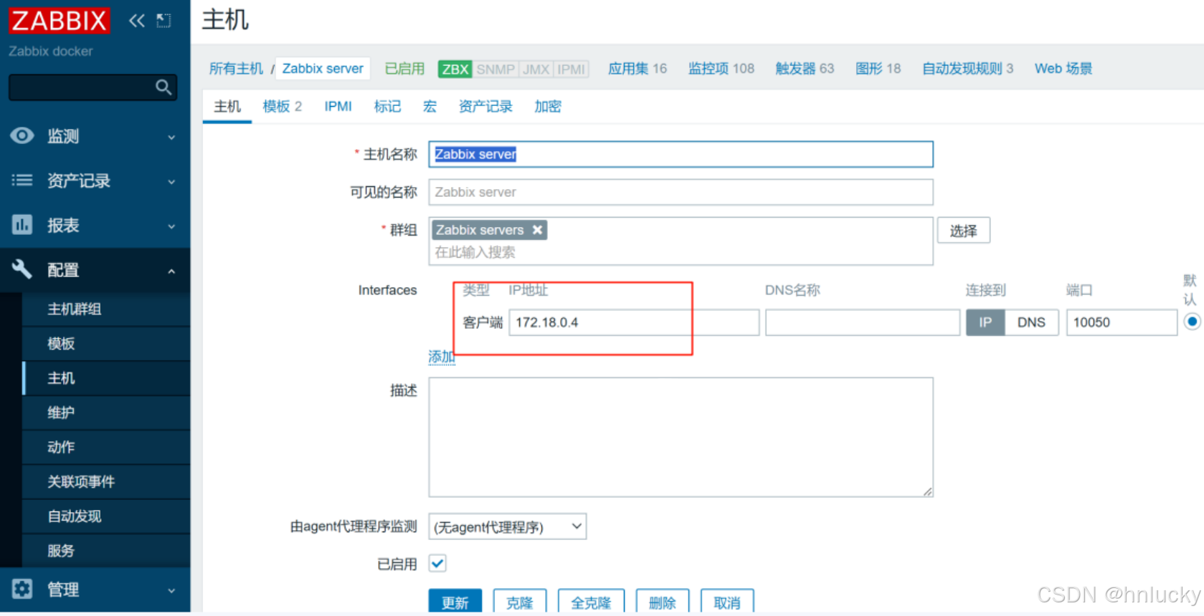
Task: Select the default interface radio button
Action: 1192,322
